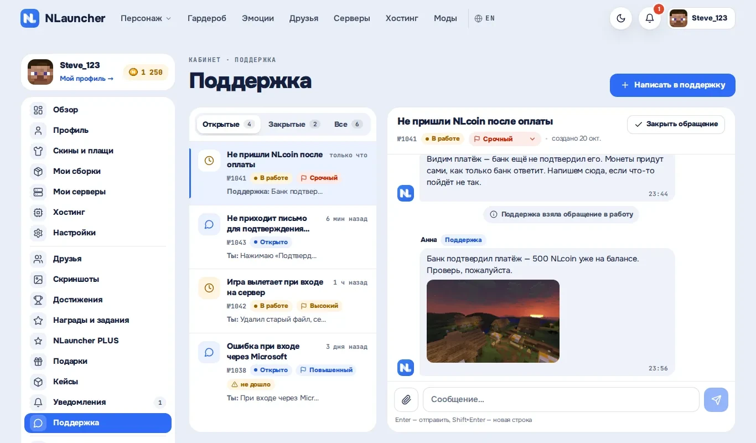
Task: Switch to the Открытые tab
Action: [x=228, y=124]
